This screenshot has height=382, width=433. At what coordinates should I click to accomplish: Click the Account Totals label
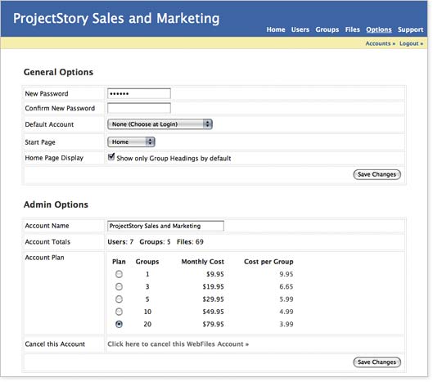tap(47, 242)
